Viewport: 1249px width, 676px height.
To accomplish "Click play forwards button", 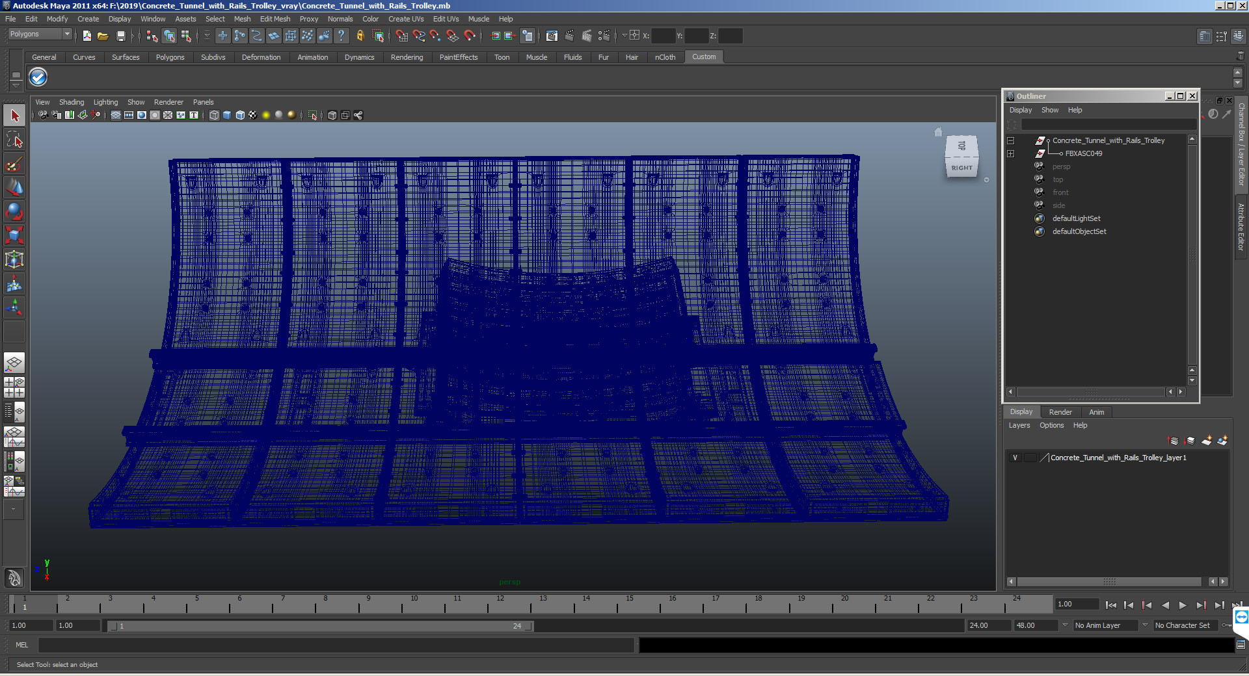I will [x=1183, y=605].
